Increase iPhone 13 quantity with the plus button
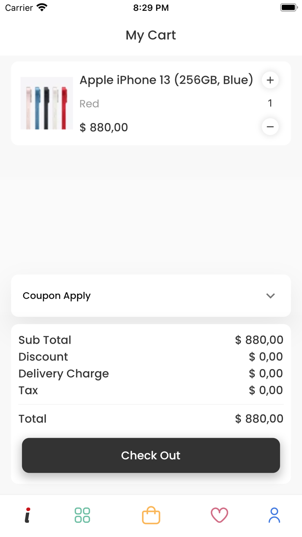This screenshot has width=302, height=537. click(x=270, y=80)
